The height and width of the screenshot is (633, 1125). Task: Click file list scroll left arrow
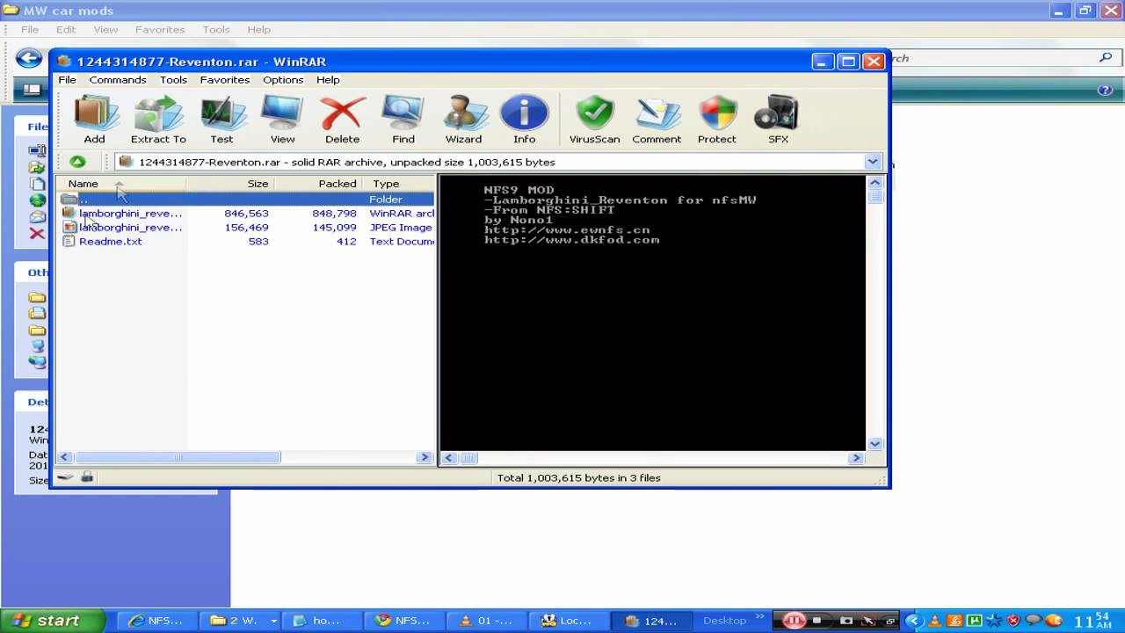(65, 457)
